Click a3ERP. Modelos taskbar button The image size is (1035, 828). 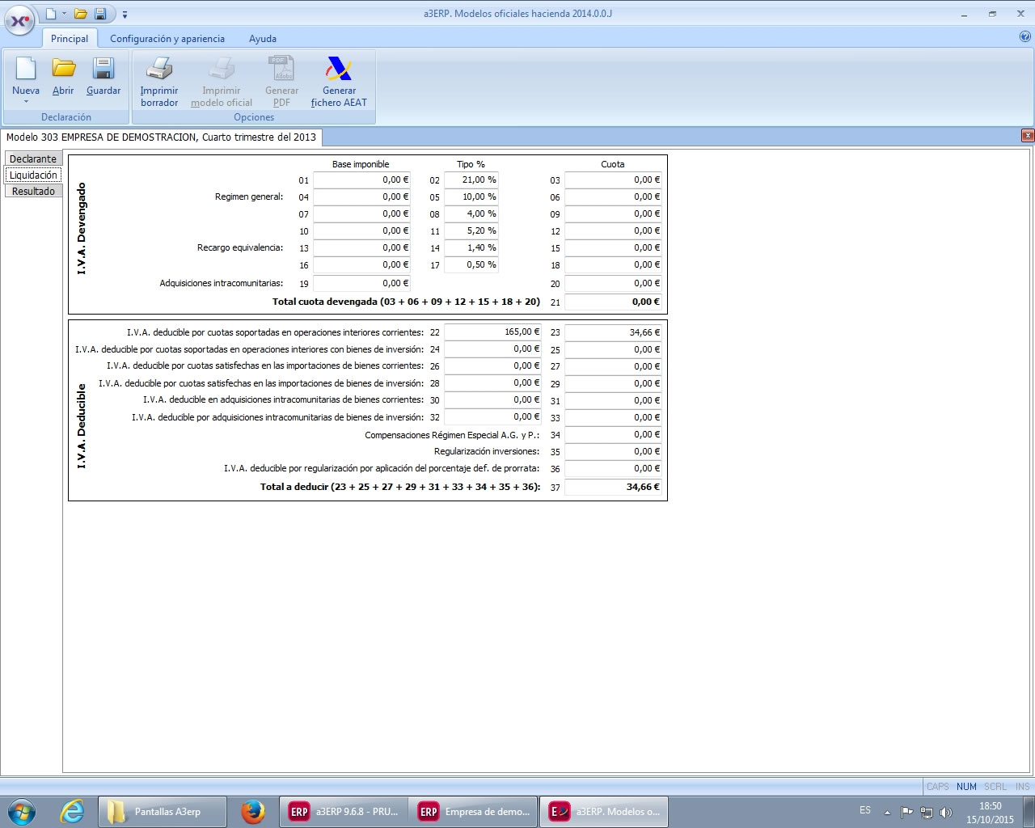coord(604,812)
